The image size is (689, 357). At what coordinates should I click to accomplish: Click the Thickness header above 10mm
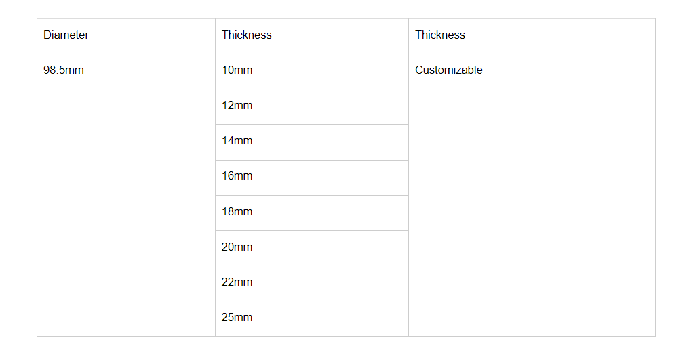[x=246, y=35]
